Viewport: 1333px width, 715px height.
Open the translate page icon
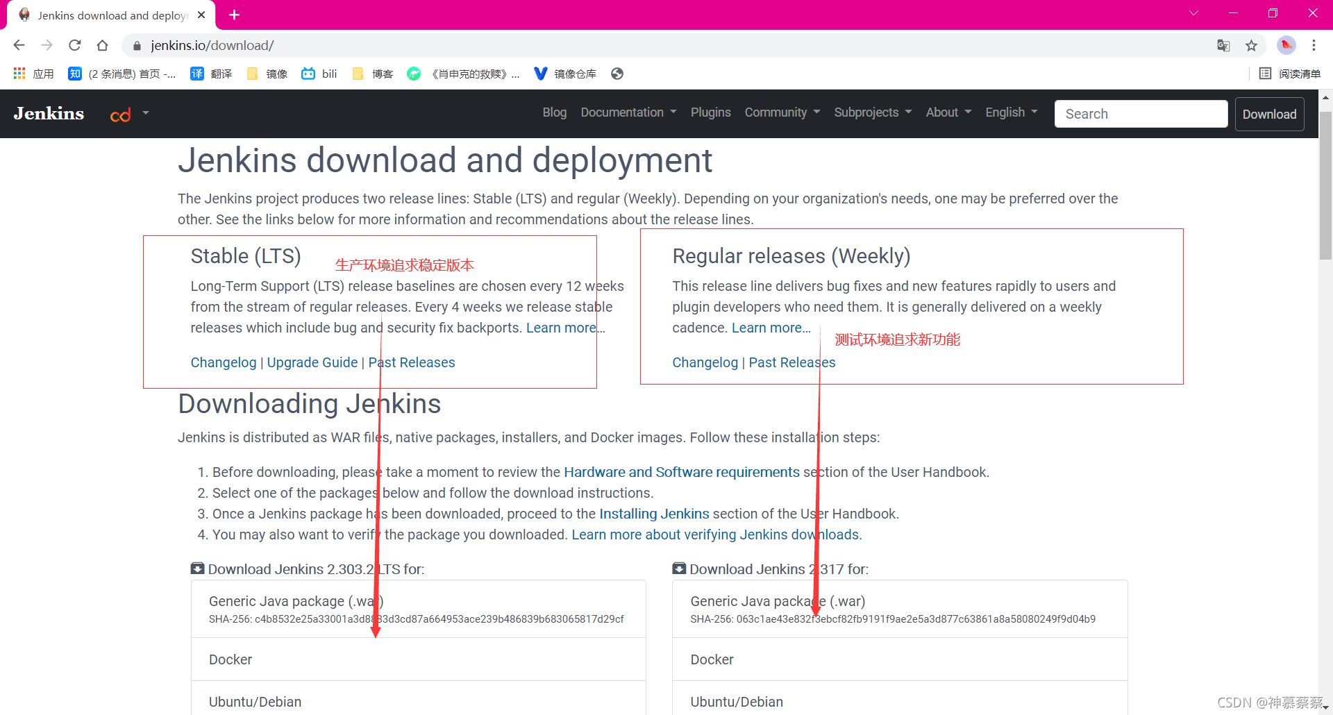pos(1223,46)
